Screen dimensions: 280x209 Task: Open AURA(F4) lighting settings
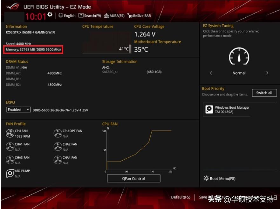pyautogui.click(x=114, y=16)
